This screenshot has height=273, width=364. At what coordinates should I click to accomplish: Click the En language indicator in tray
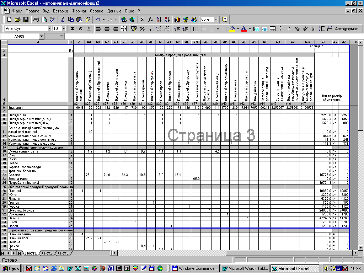pos(339,268)
